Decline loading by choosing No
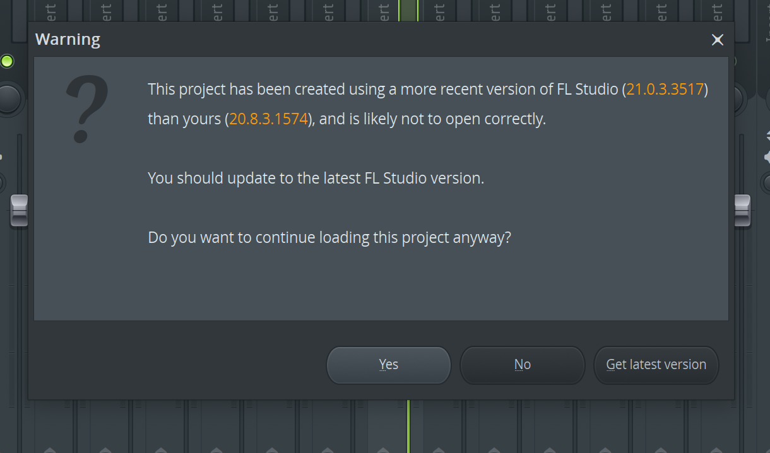 [x=523, y=365]
